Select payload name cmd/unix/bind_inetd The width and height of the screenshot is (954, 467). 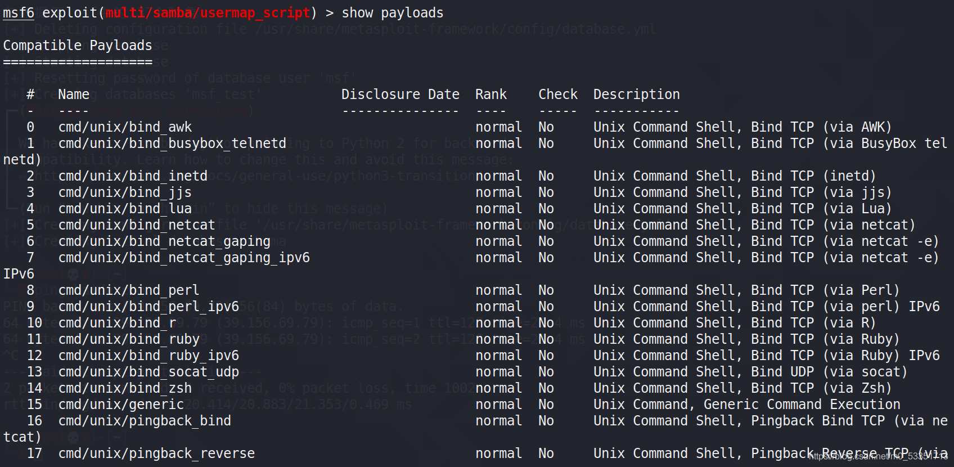[x=133, y=176]
